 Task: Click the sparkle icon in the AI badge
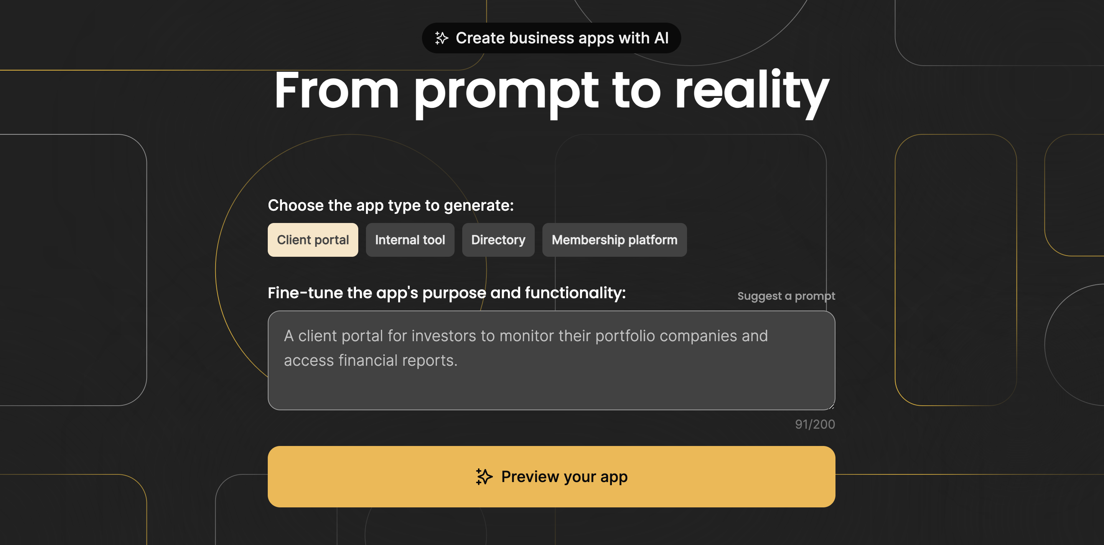442,38
